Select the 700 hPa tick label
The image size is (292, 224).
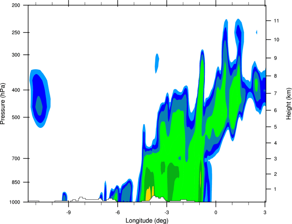pyautogui.click(x=16, y=159)
